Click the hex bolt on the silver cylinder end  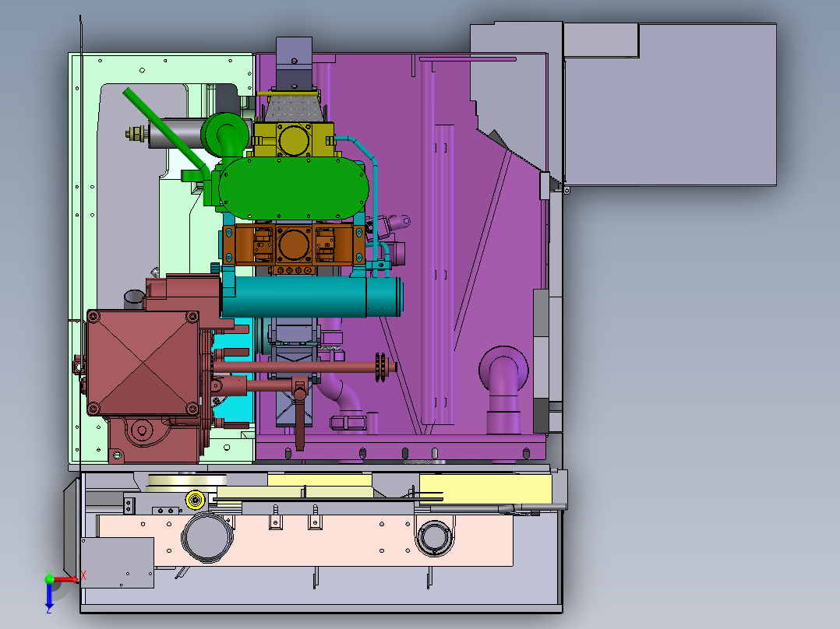135,134
